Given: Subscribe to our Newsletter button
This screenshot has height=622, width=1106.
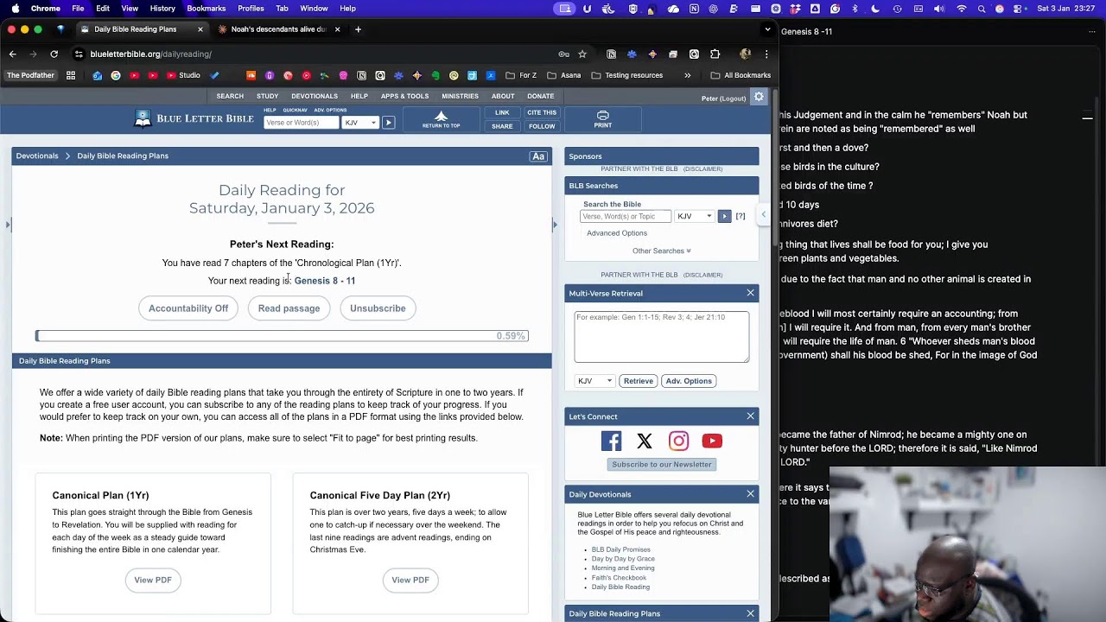Looking at the screenshot, I should [662, 465].
